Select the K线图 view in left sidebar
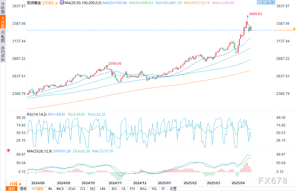 (x=3, y=22)
